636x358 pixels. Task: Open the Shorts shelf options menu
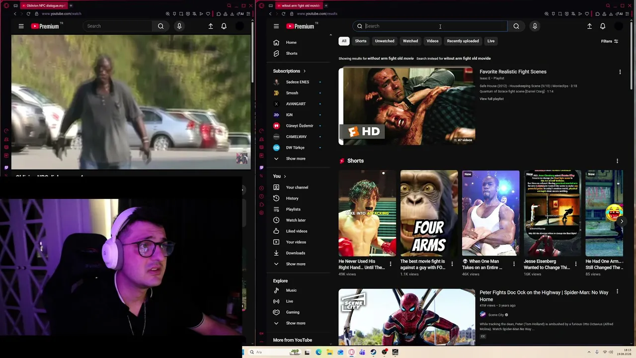pos(617,161)
